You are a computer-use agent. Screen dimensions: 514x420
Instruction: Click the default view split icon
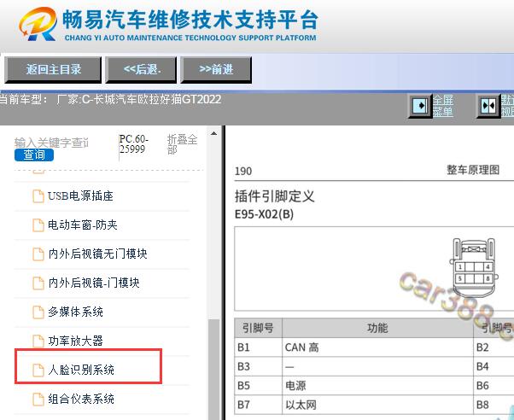(488, 106)
